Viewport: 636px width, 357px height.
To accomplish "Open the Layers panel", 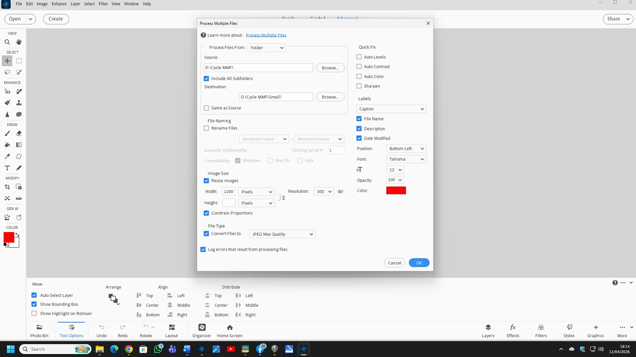I will [x=488, y=331].
